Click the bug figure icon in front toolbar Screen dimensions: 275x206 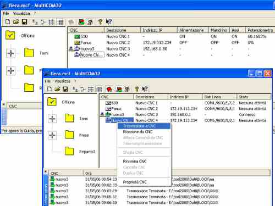[127, 89]
